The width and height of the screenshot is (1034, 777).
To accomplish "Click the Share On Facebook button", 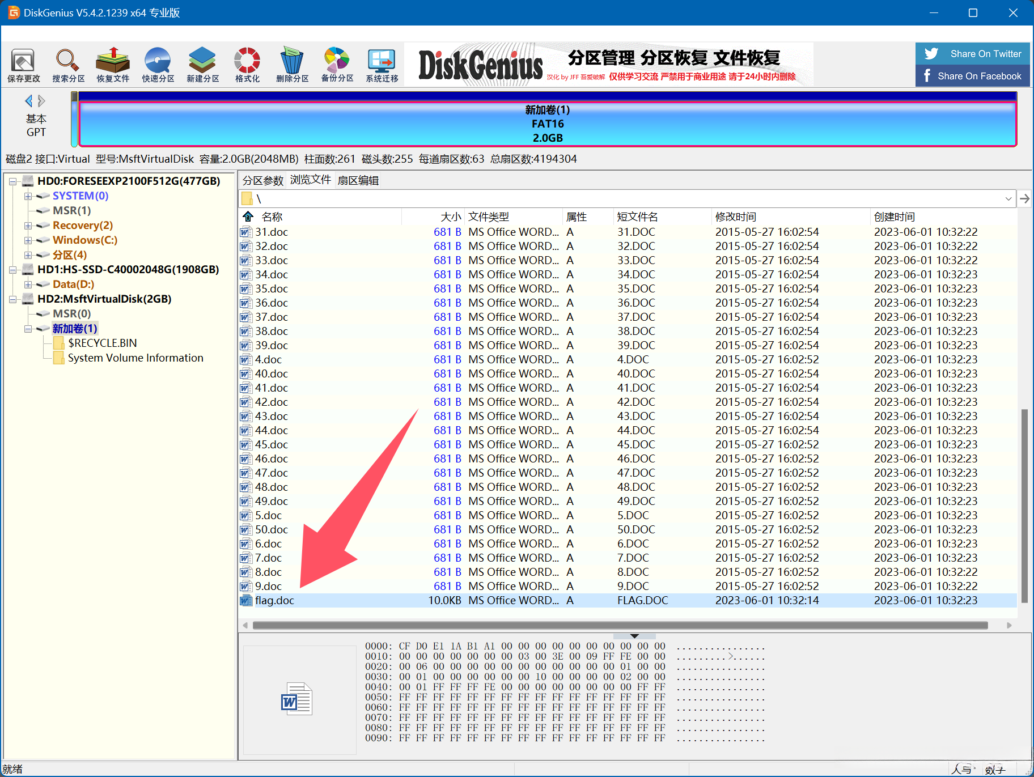I will point(972,76).
